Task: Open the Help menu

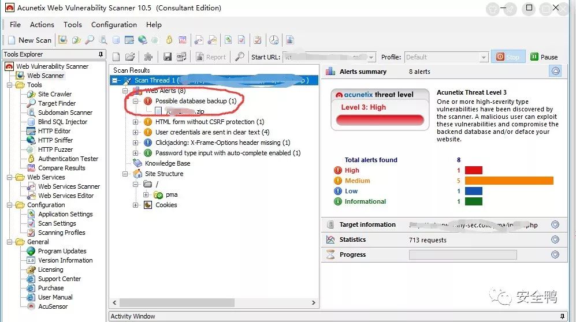Action: (154, 25)
